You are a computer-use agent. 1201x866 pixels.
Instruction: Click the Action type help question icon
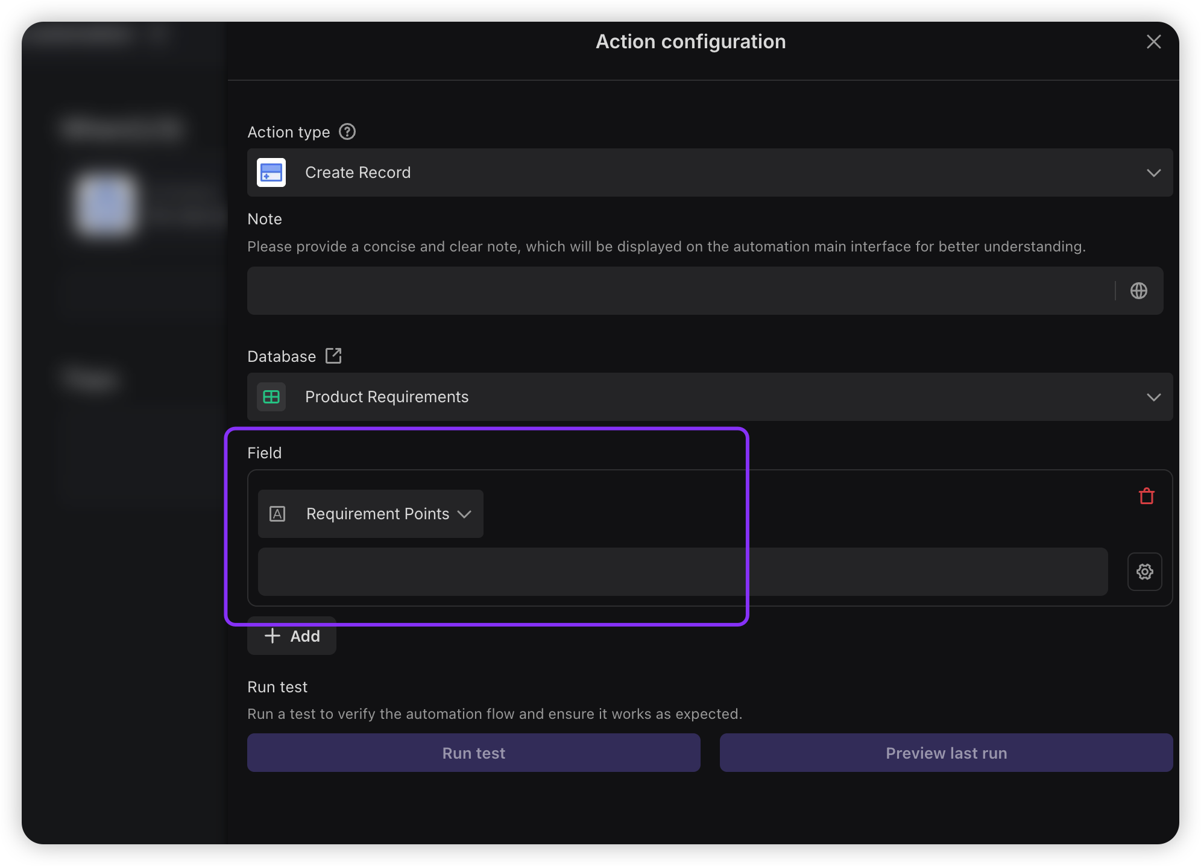pyautogui.click(x=347, y=131)
